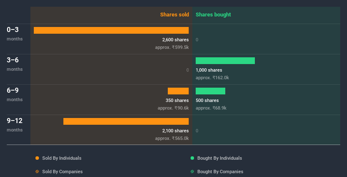Toggle the Sold By Companies legend label
347x177 pixels.
tap(63, 172)
